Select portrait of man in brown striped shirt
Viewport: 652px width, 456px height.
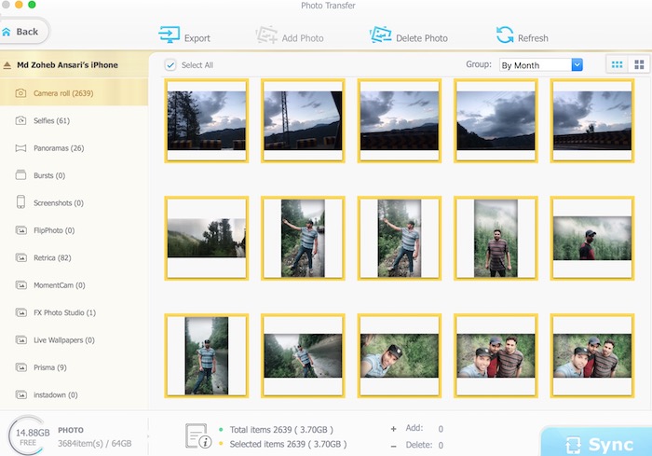tap(496, 238)
